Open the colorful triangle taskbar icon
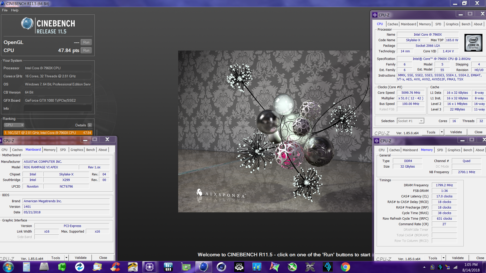Screen dimensions: 486x273 pyautogui.click(x=275, y=267)
